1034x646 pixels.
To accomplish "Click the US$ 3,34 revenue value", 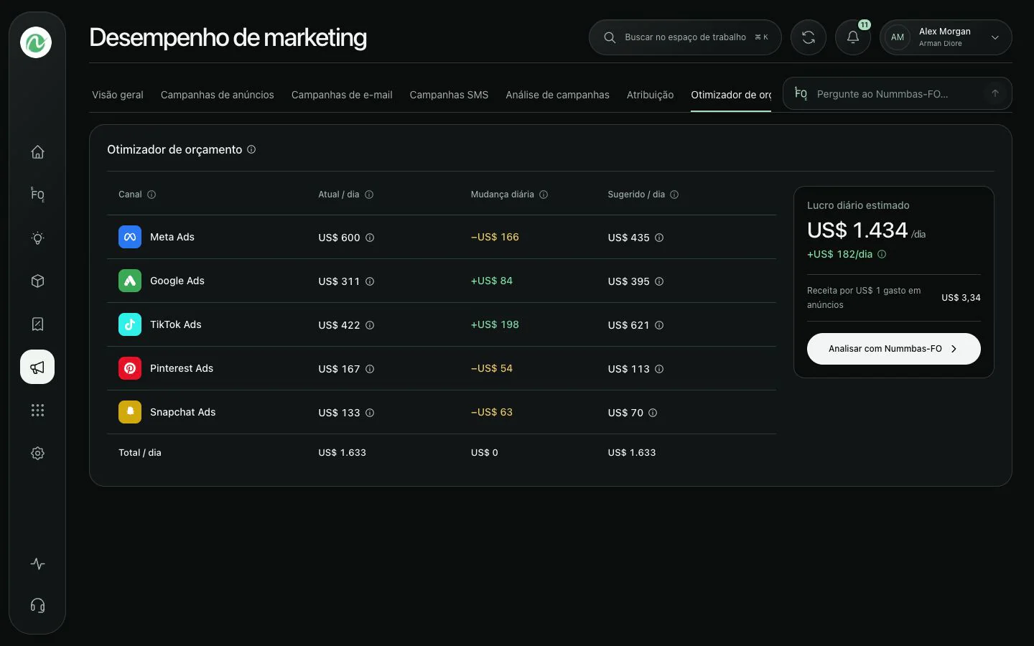I will 961,297.
